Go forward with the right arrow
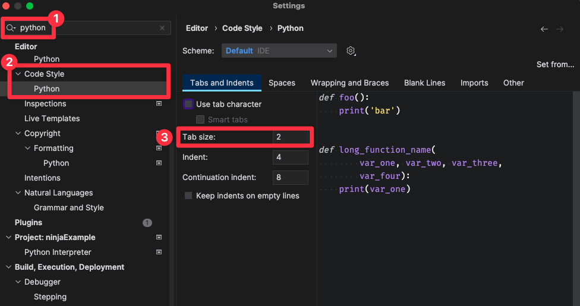The height and width of the screenshot is (306, 580). coord(560,29)
